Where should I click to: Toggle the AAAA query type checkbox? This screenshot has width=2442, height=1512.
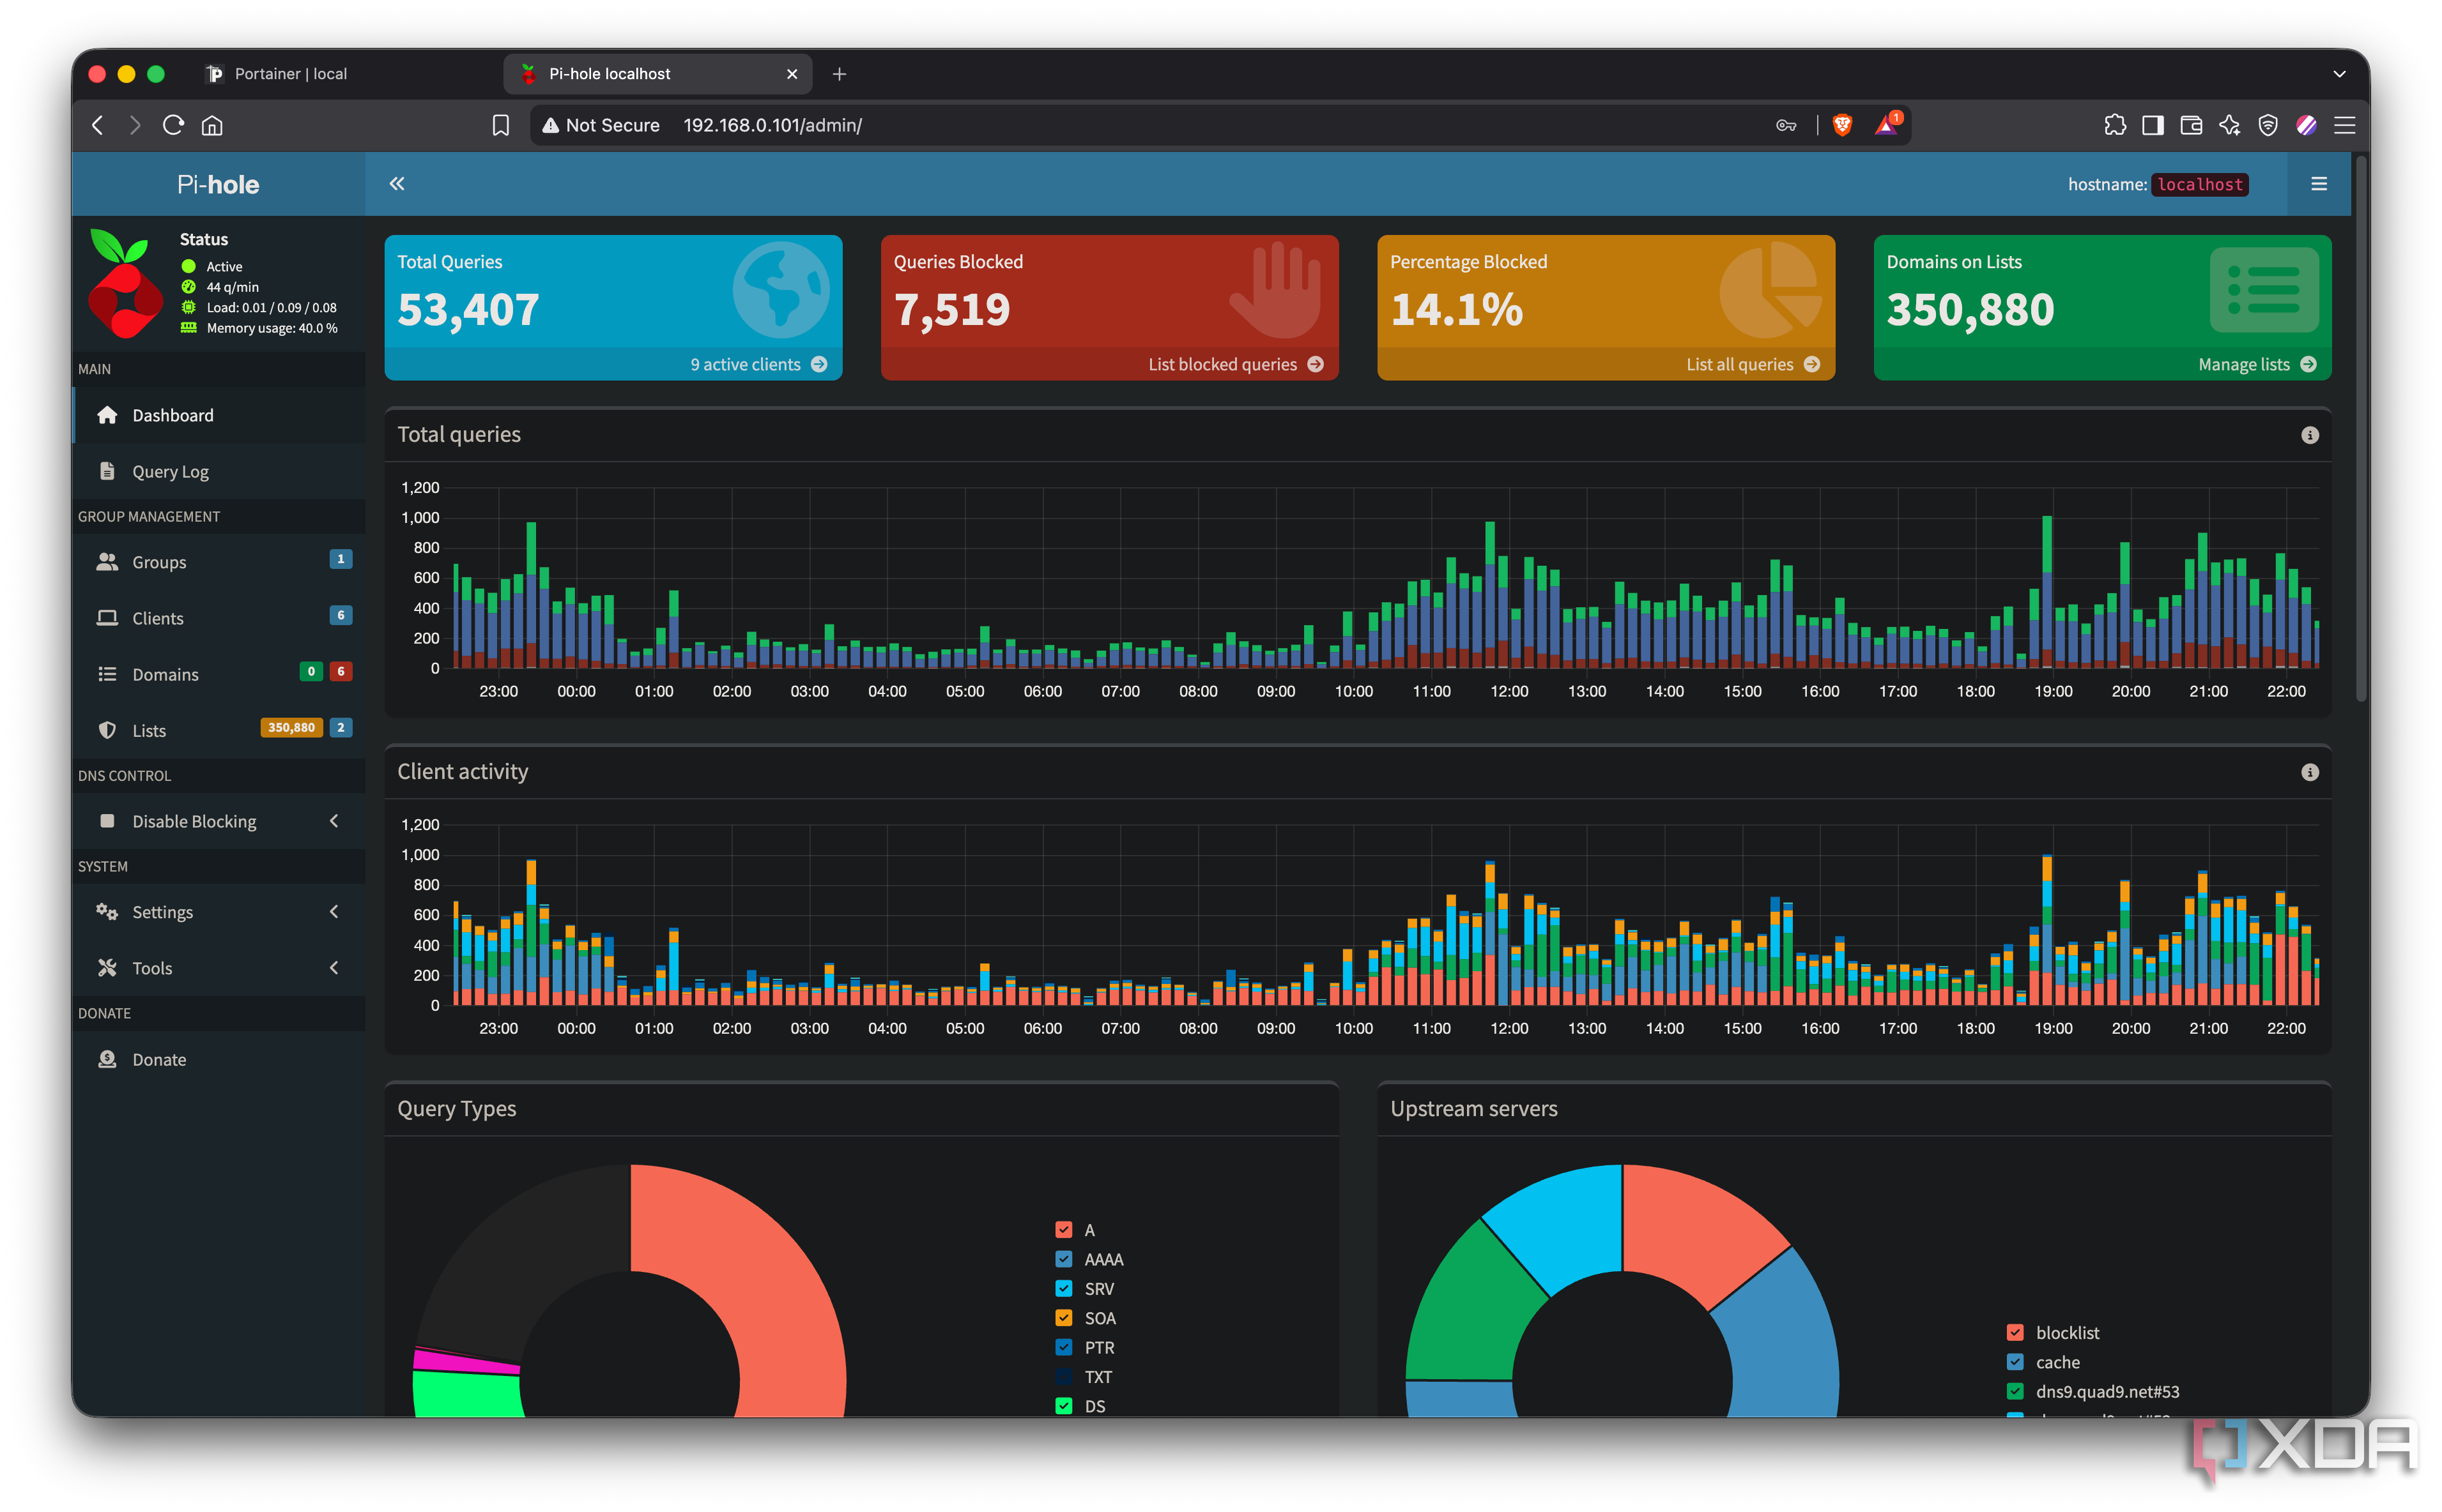tap(1063, 1259)
